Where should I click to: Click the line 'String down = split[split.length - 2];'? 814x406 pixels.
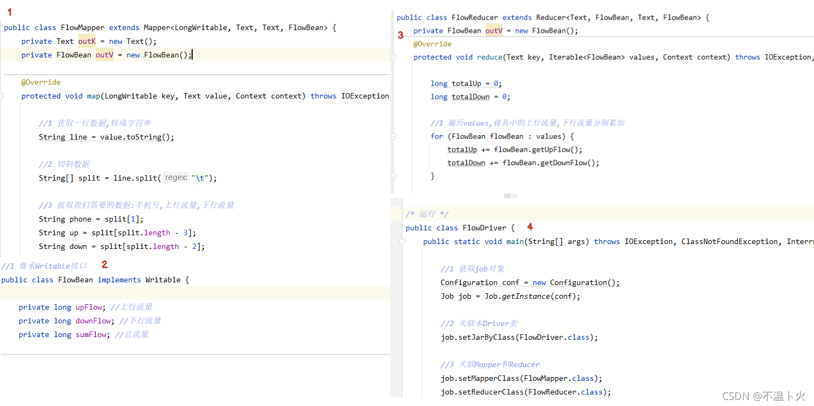pyautogui.click(x=122, y=246)
